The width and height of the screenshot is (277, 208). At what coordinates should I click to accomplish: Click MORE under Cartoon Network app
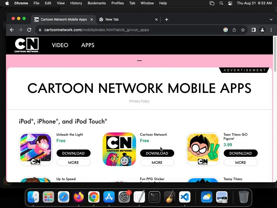[157, 162]
